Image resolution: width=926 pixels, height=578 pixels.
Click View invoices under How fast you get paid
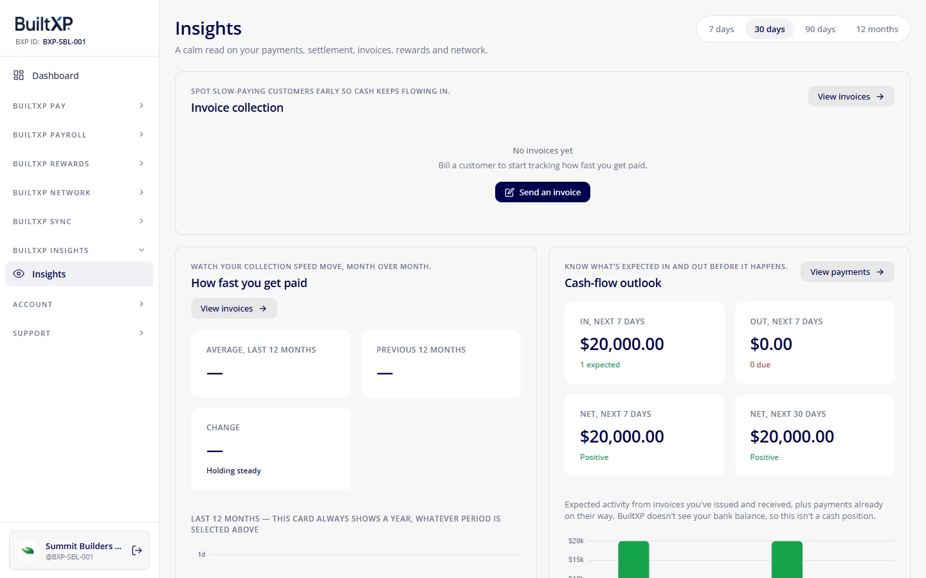pos(233,308)
